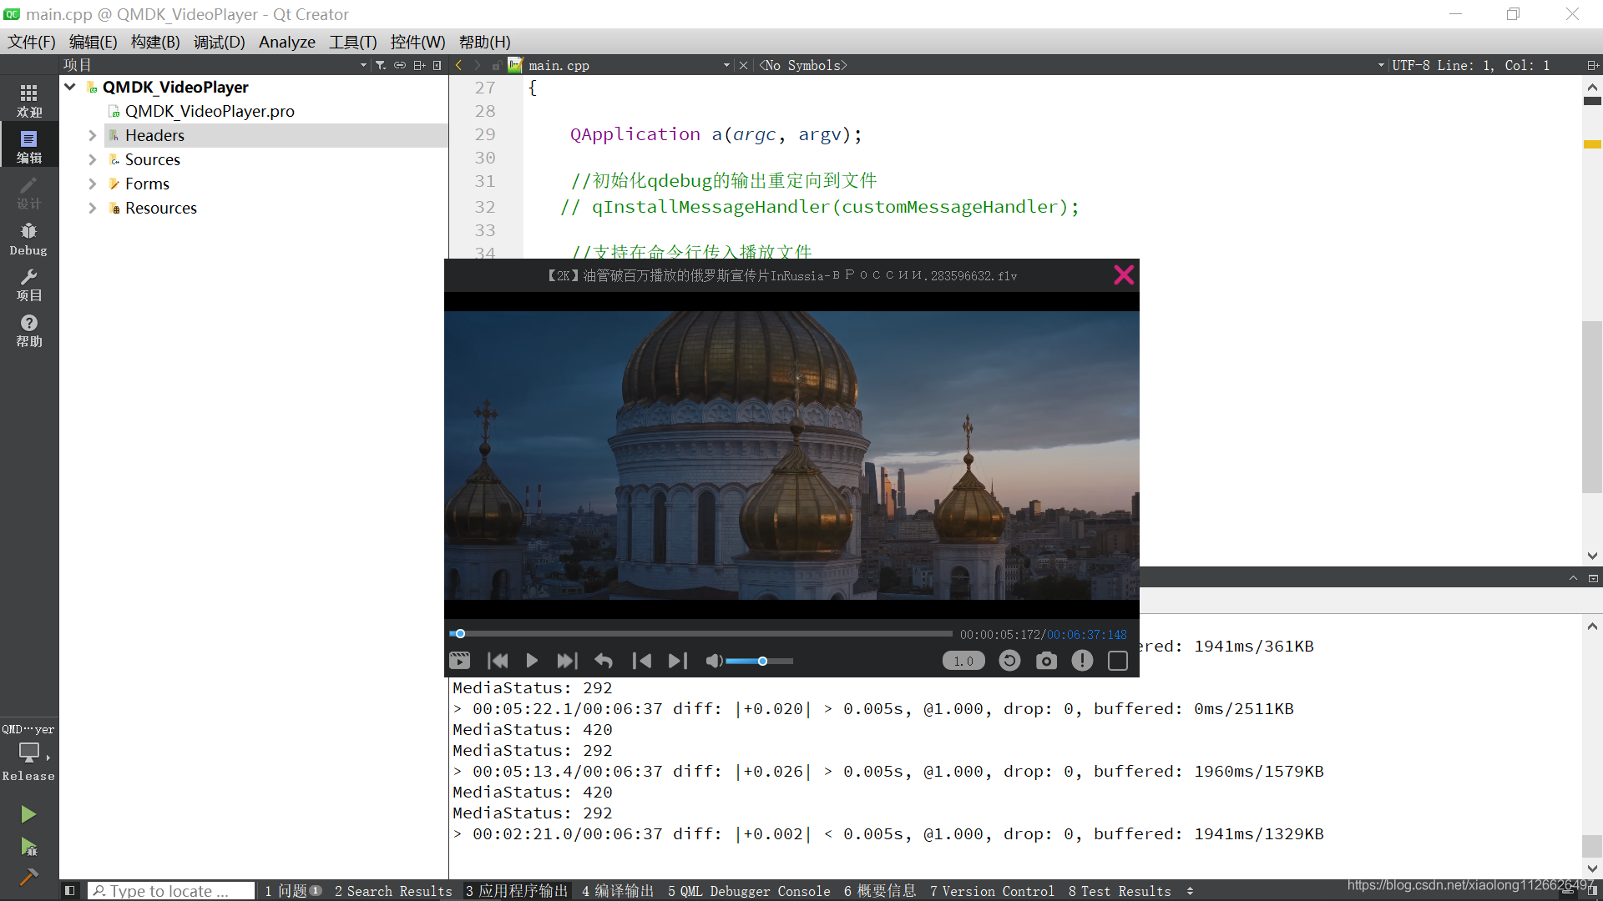Open media file with clapperboard icon
The image size is (1603, 901).
coord(459,661)
